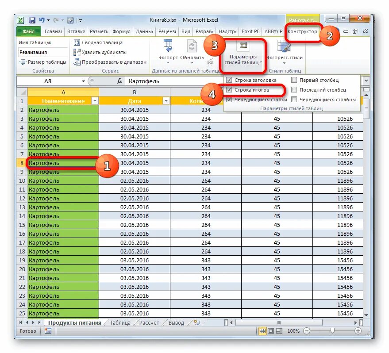Switch to Page Break Preview in status bar
Viewport: 389px width, 353px height.
pyautogui.click(x=279, y=331)
